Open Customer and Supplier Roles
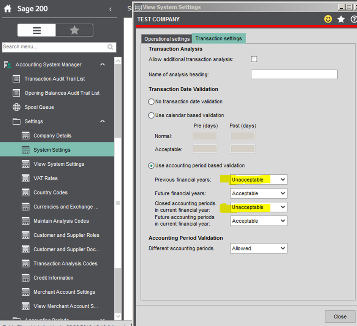The image size is (357, 326). coord(66,235)
